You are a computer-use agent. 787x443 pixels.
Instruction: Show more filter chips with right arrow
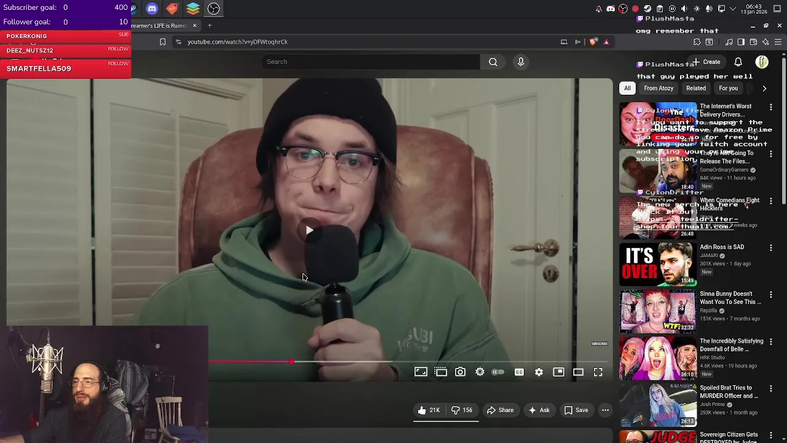pyautogui.click(x=764, y=88)
